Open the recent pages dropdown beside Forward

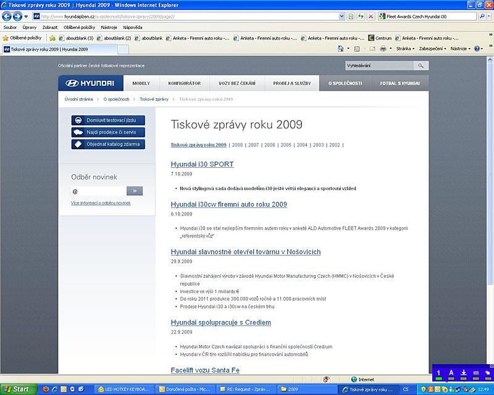(26, 17)
